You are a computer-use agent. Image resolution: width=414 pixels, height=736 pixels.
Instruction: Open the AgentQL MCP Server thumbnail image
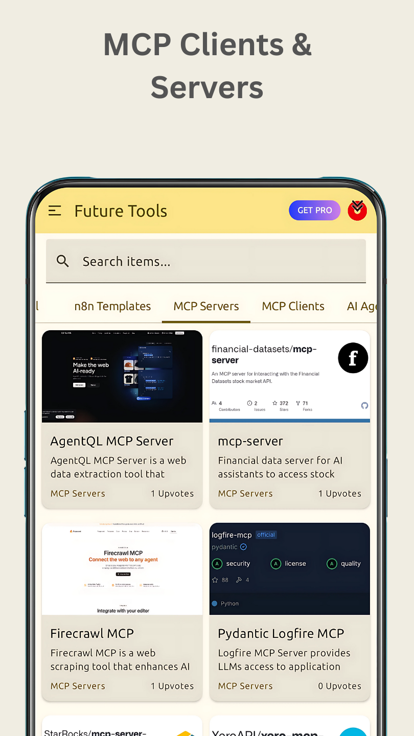coord(122,376)
